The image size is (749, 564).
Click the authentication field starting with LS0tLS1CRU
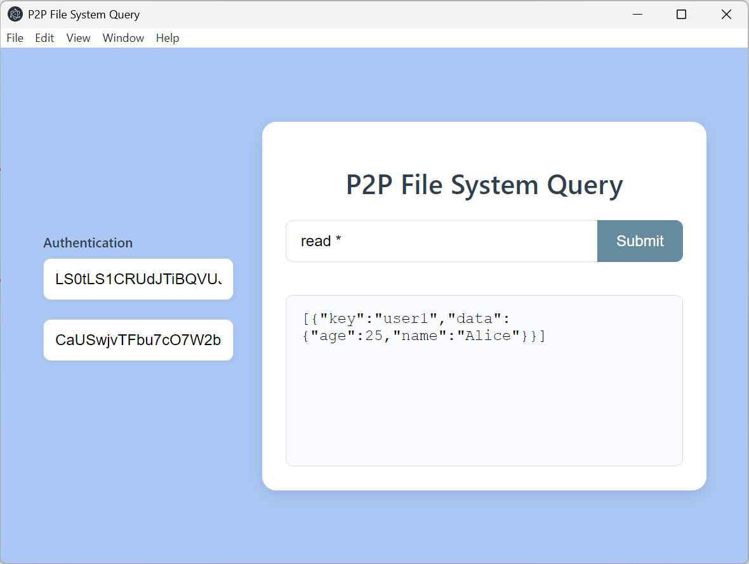pyautogui.click(x=138, y=279)
